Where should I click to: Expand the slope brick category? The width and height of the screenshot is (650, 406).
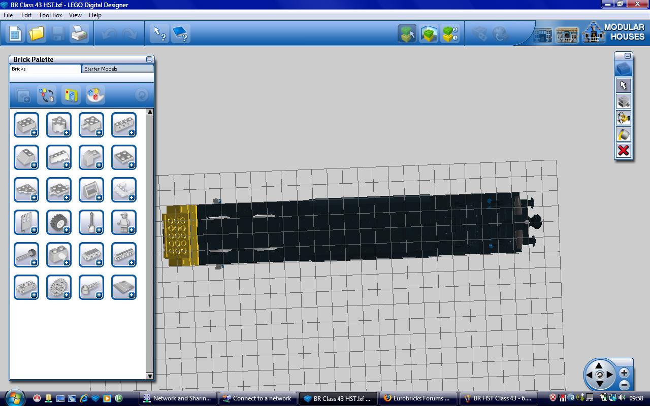(x=26, y=157)
